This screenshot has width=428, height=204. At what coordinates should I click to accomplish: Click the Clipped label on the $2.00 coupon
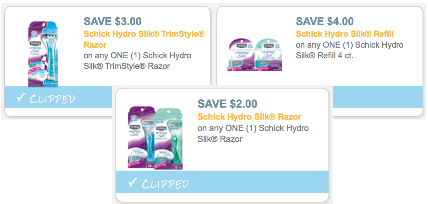165,184
